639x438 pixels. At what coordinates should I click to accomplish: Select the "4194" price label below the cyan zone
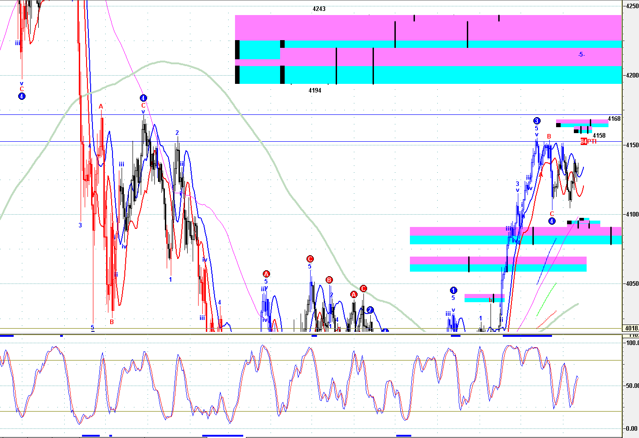click(315, 90)
